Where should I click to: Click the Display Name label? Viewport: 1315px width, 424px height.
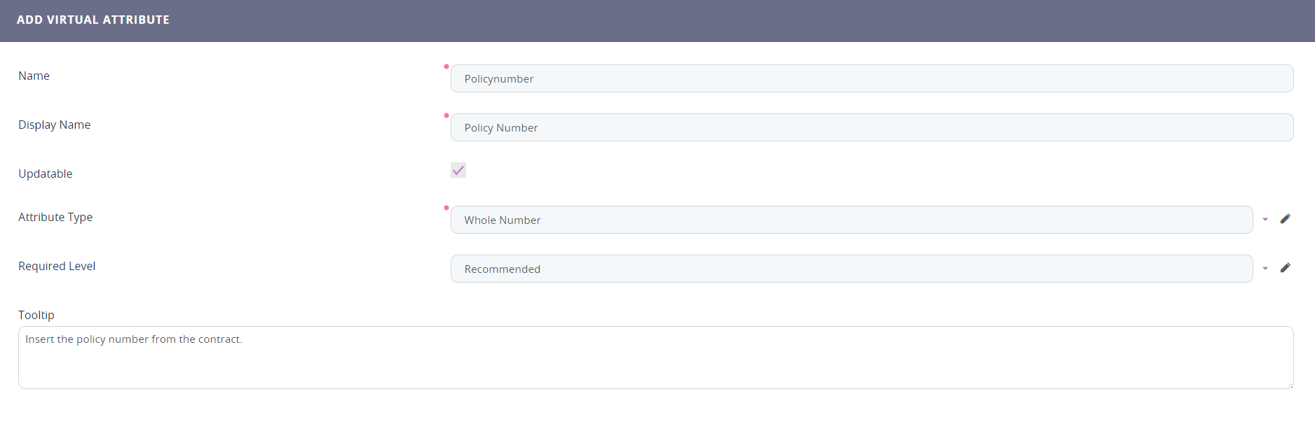(55, 125)
